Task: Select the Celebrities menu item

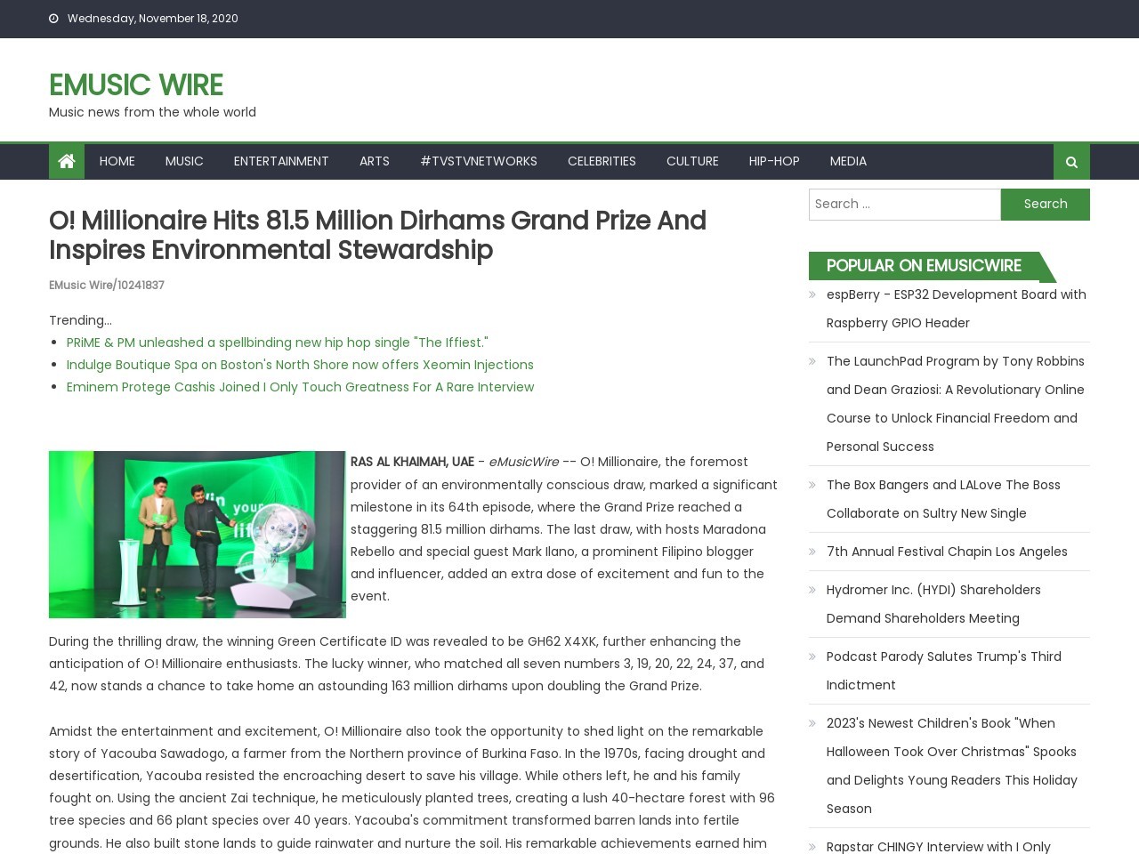Action: (602, 161)
